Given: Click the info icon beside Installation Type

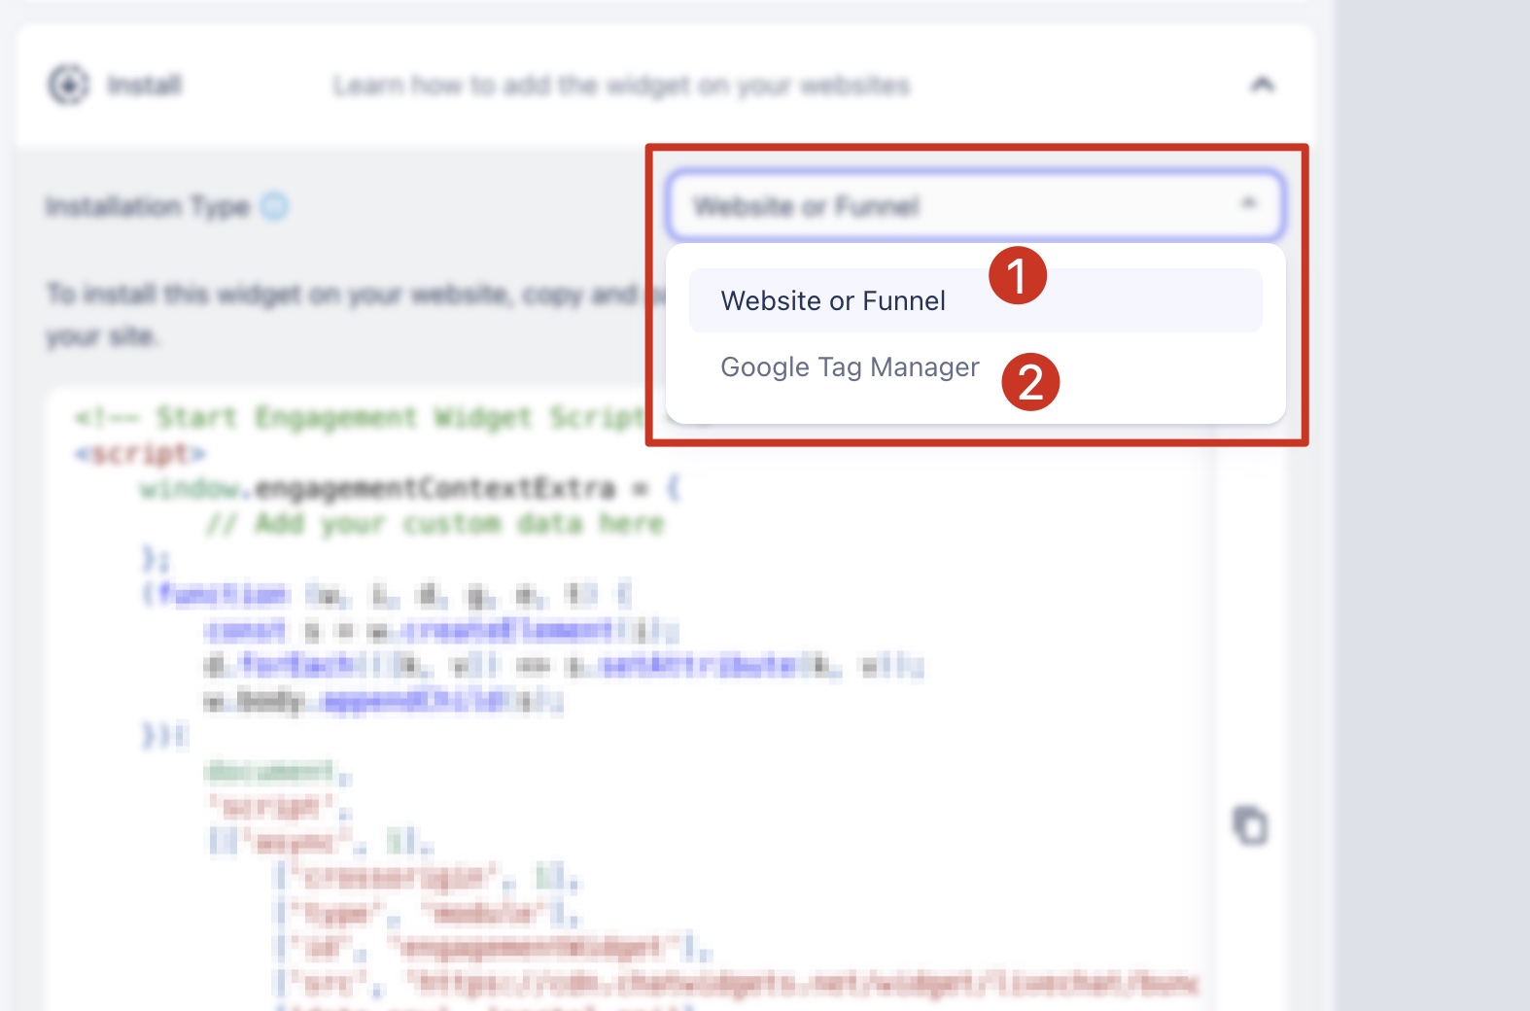Looking at the screenshot, I should (275, 206).
